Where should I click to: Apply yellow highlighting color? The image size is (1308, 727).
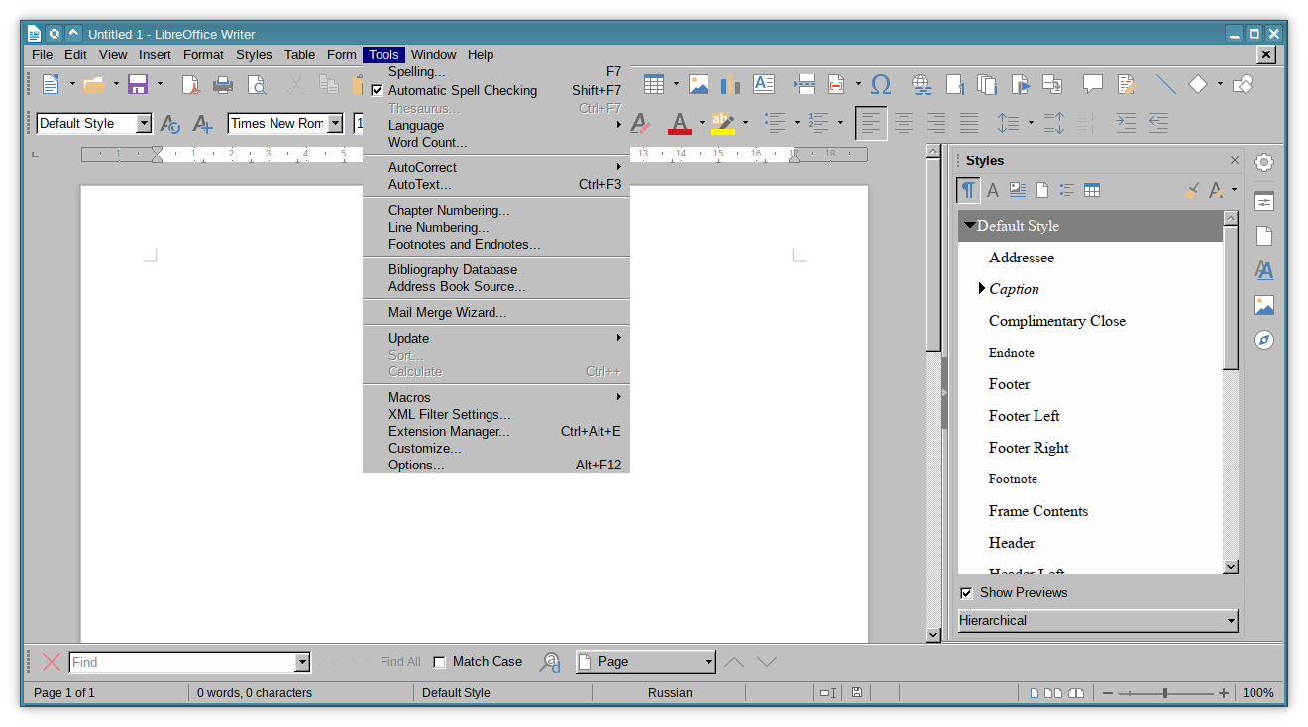point(722,123)
